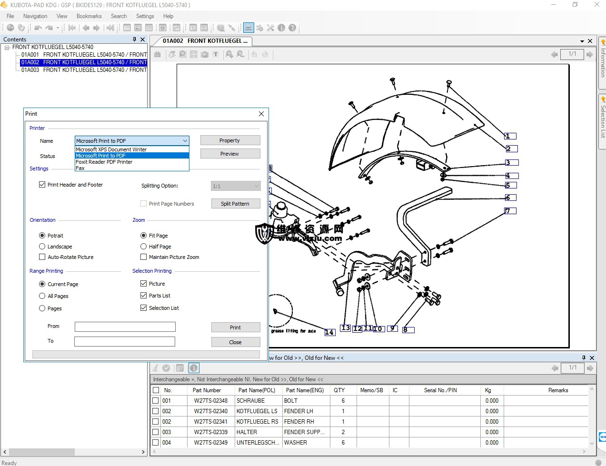Uncheck Selection List checkbox
The height and width of the screenshot is (466, 606).
(x=143, y=308)
